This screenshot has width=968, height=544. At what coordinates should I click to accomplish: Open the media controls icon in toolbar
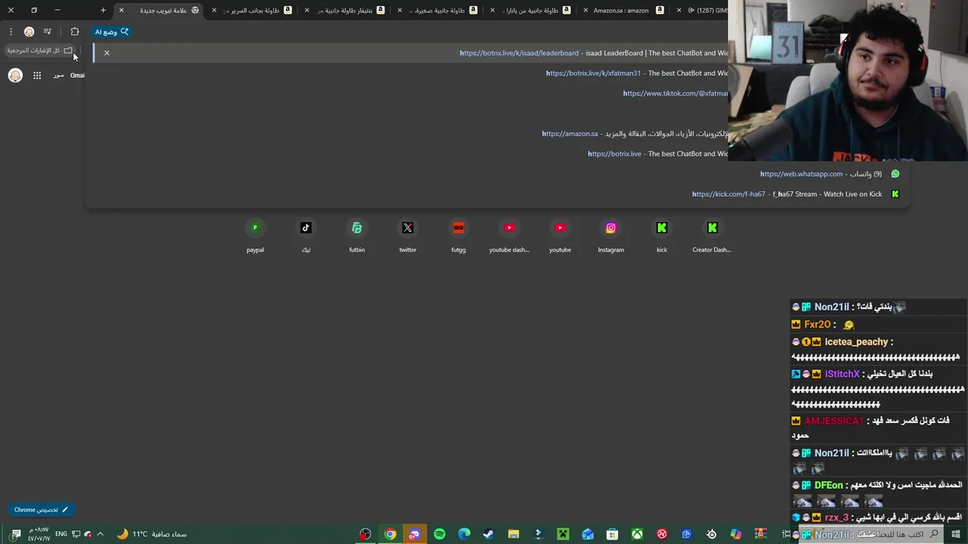(x=48, y=32)
